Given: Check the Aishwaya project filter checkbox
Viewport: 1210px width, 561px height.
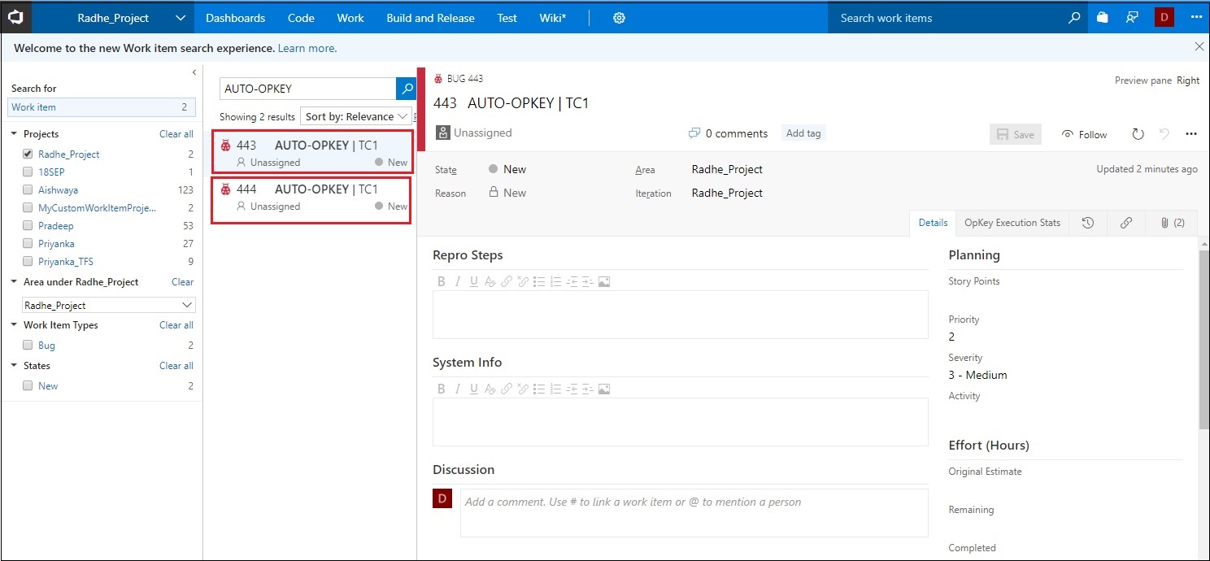Looking at the screenshot, I should point(28,190).
